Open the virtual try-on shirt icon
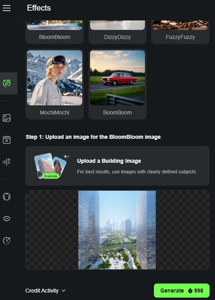215x300 pixels. point(7,197)
